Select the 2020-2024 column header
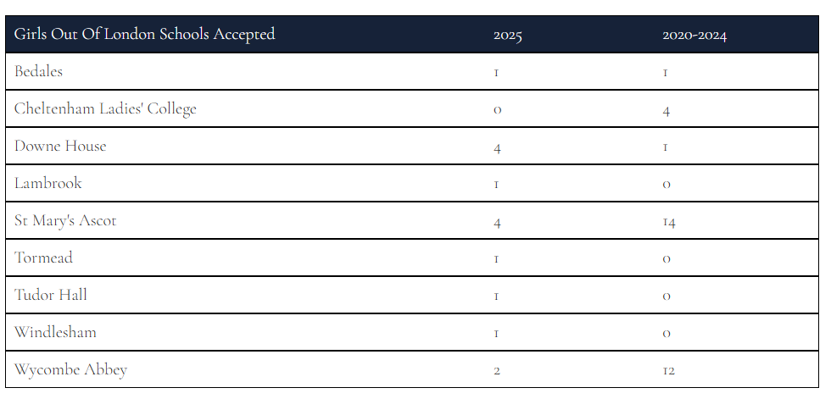The image size is (831, 410). coord(694,36)
